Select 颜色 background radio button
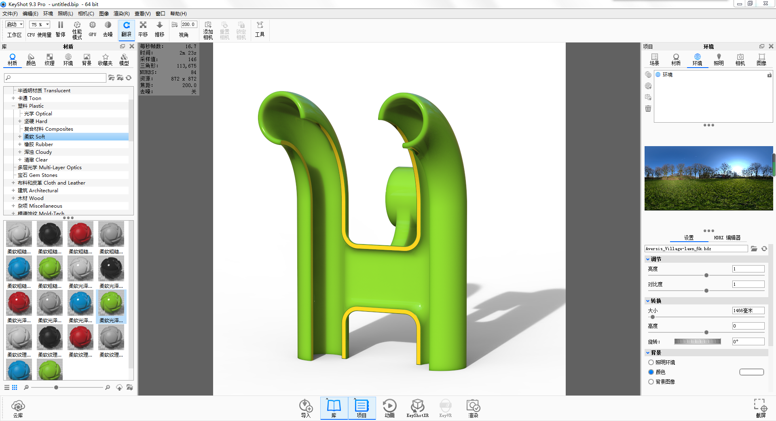 pos(651,372)
